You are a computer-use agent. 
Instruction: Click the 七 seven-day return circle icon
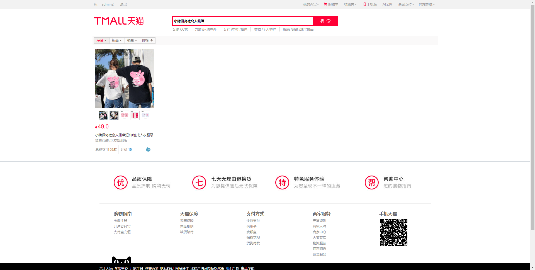[x=199, y=183]
